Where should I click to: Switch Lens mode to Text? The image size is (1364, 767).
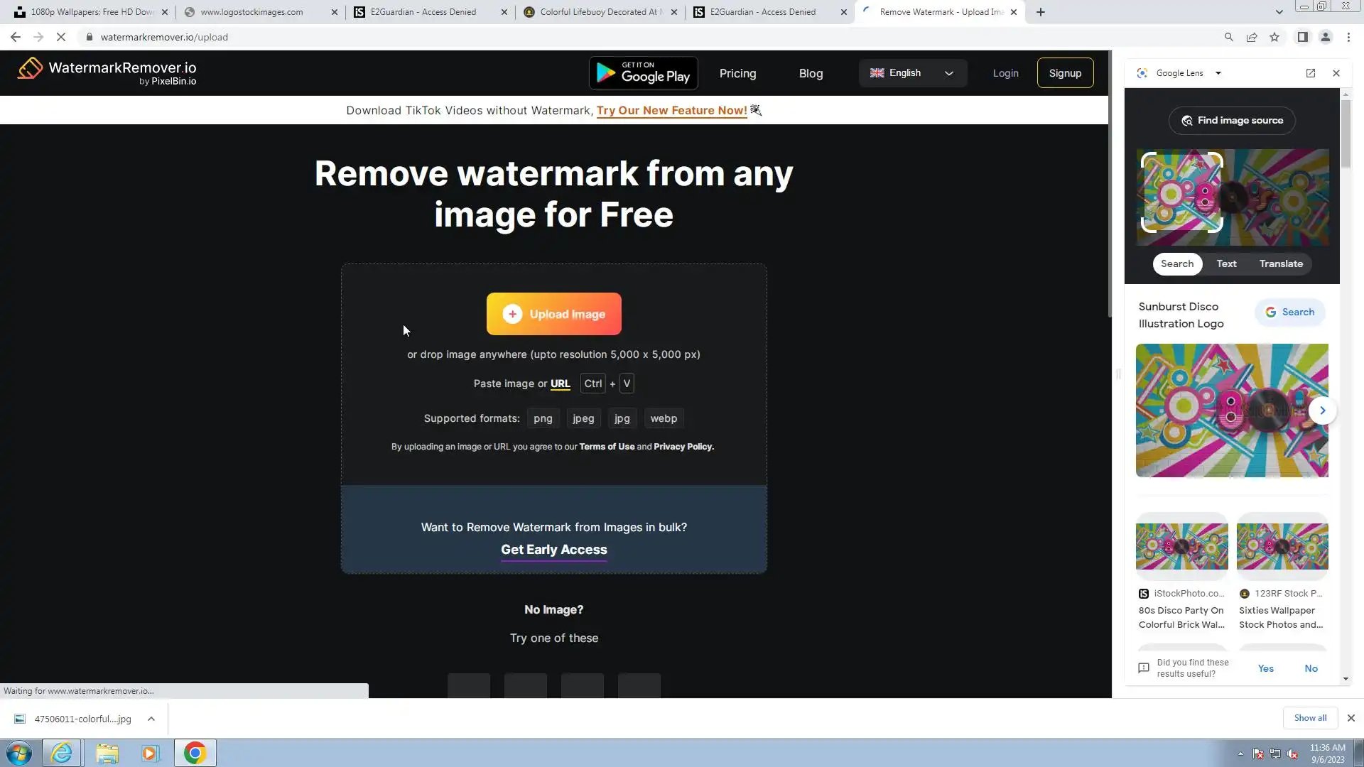pos(1226,263)
